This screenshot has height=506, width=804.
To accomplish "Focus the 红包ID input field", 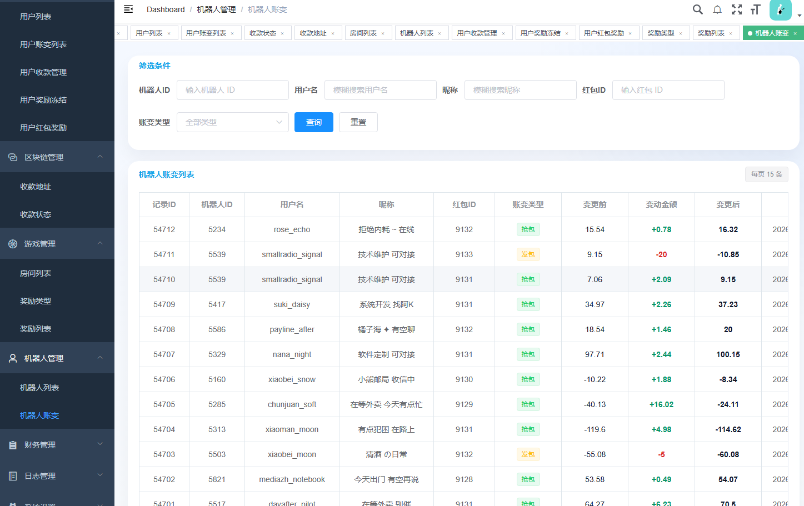I will (x=668, y=90).
